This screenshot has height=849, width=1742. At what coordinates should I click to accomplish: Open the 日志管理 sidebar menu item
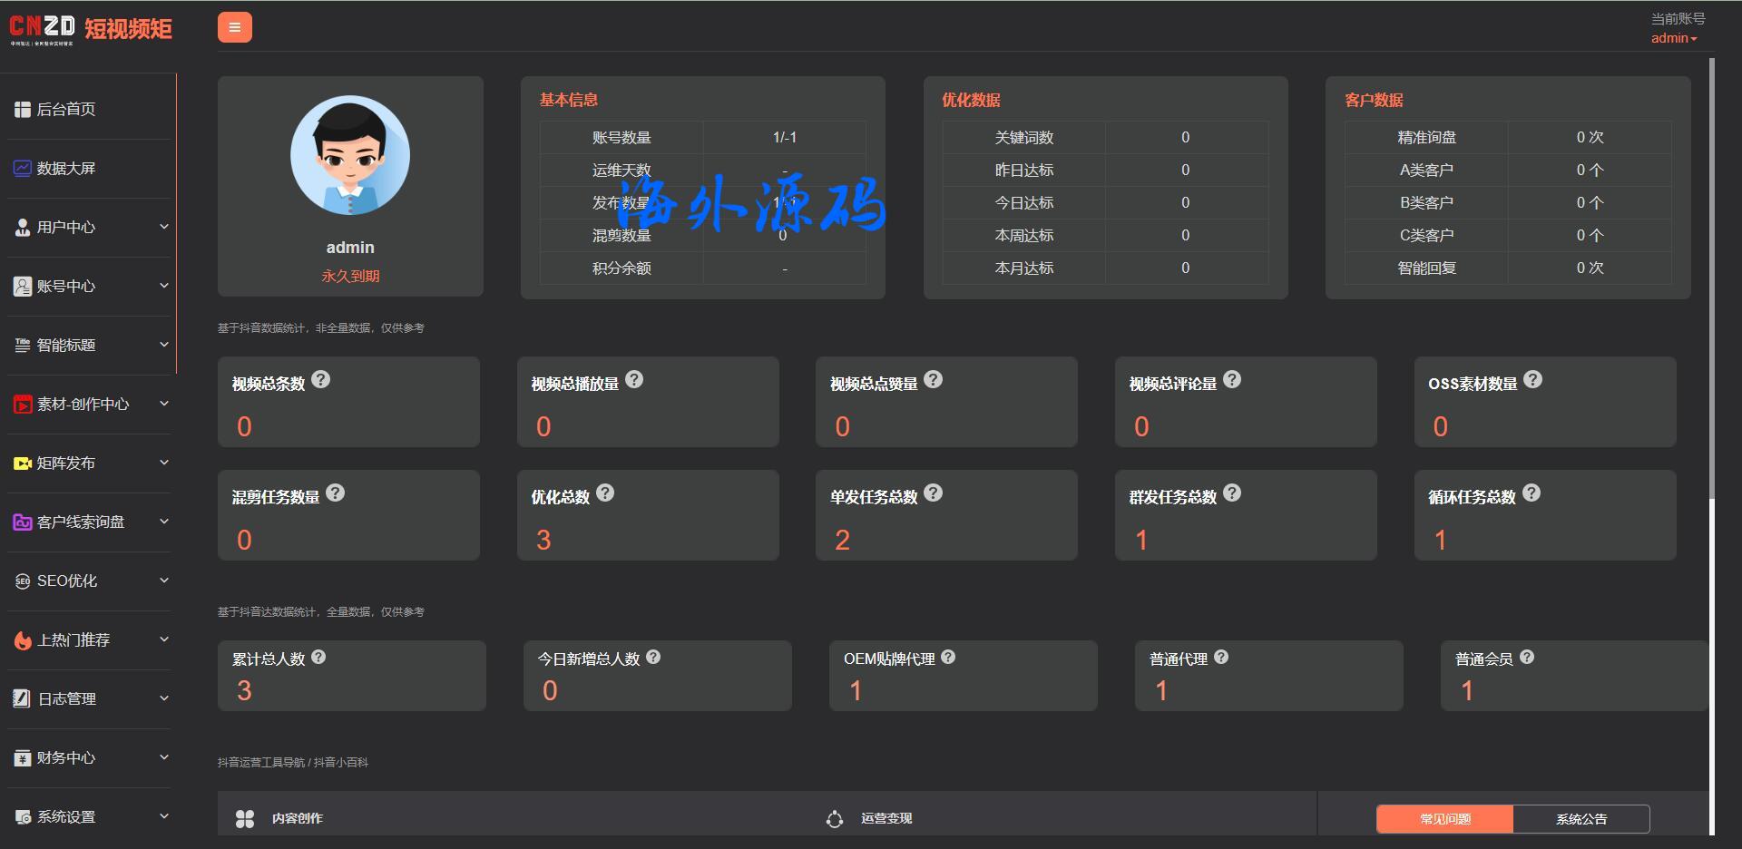click(67, 699)
